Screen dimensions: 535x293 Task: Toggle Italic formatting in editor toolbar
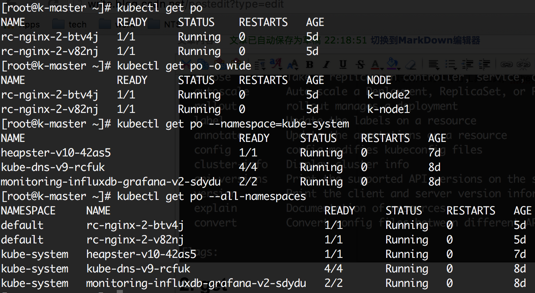coord(326,64)
